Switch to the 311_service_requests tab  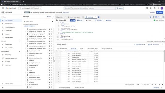point(75,17)
